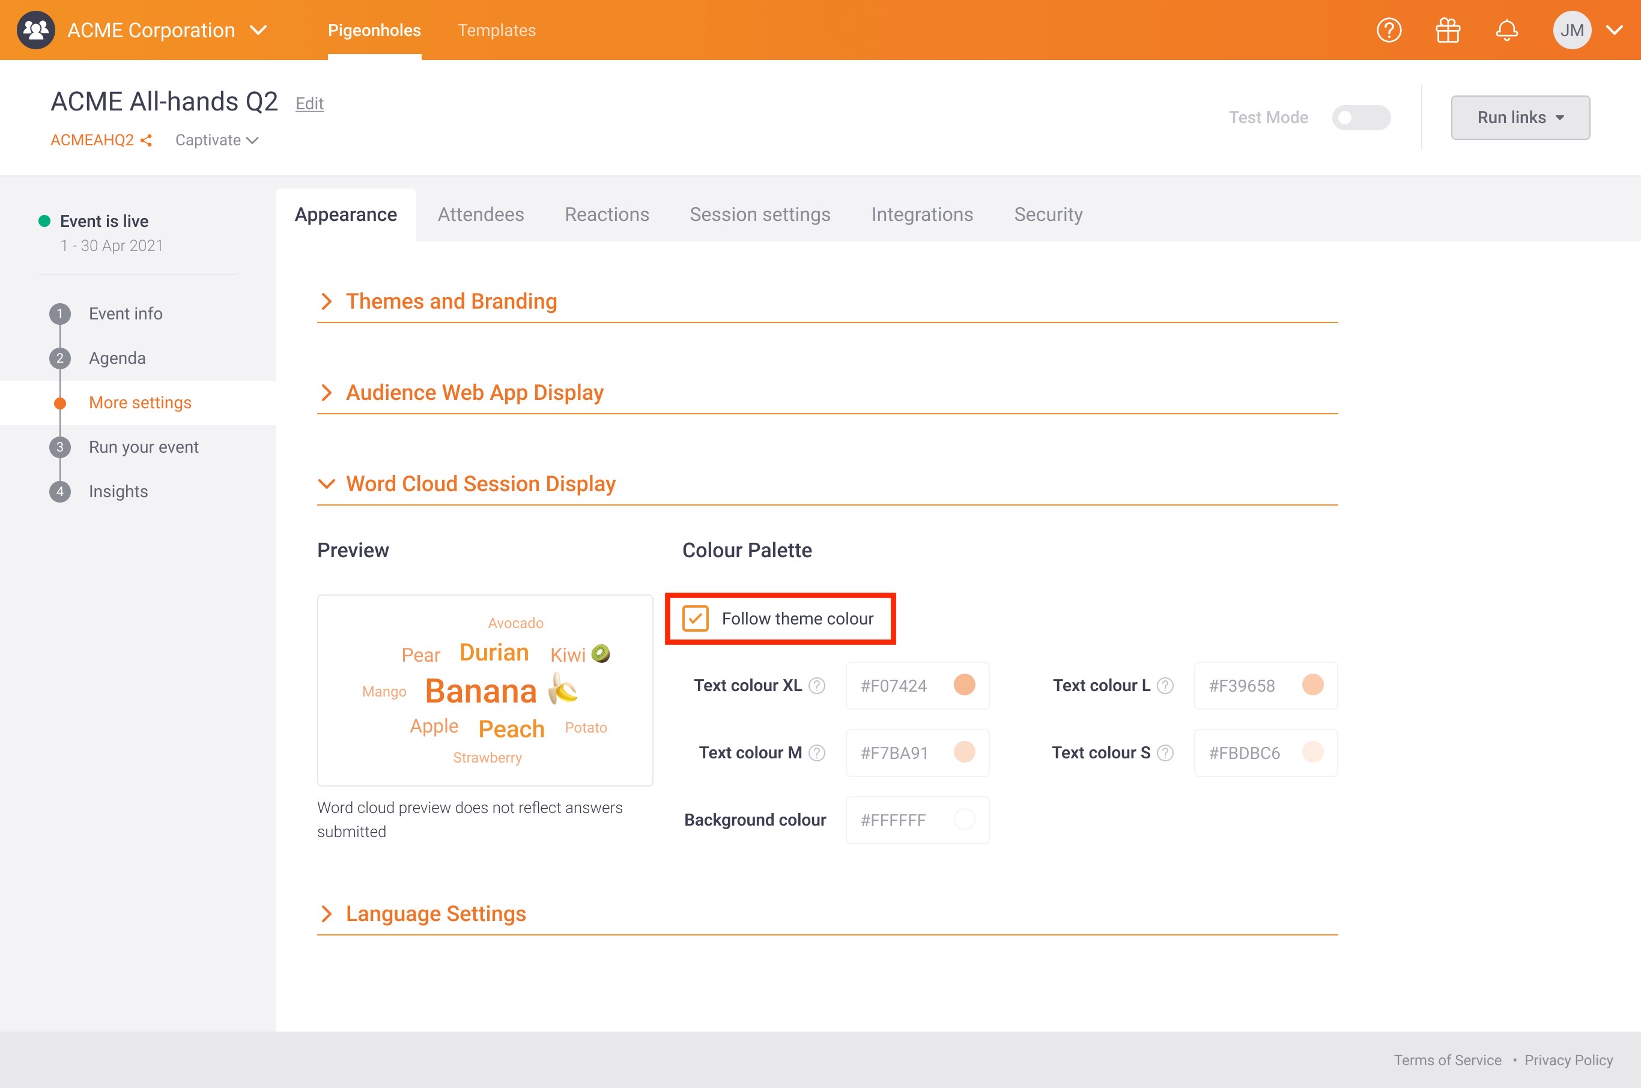Image resolution: width=1641 pixels, height=1088 pixels.
Task: Click the Background colour white swatch
Action: tap(964, 820)
